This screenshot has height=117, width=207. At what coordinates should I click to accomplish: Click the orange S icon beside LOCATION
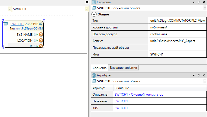click(x=41, y=40)
